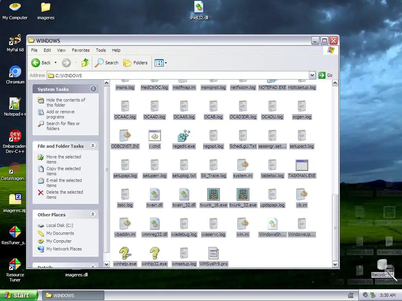Collapse the File and Folder Tasks panel
This screenshot has width=402, height=301.
[x=93, y=146]
